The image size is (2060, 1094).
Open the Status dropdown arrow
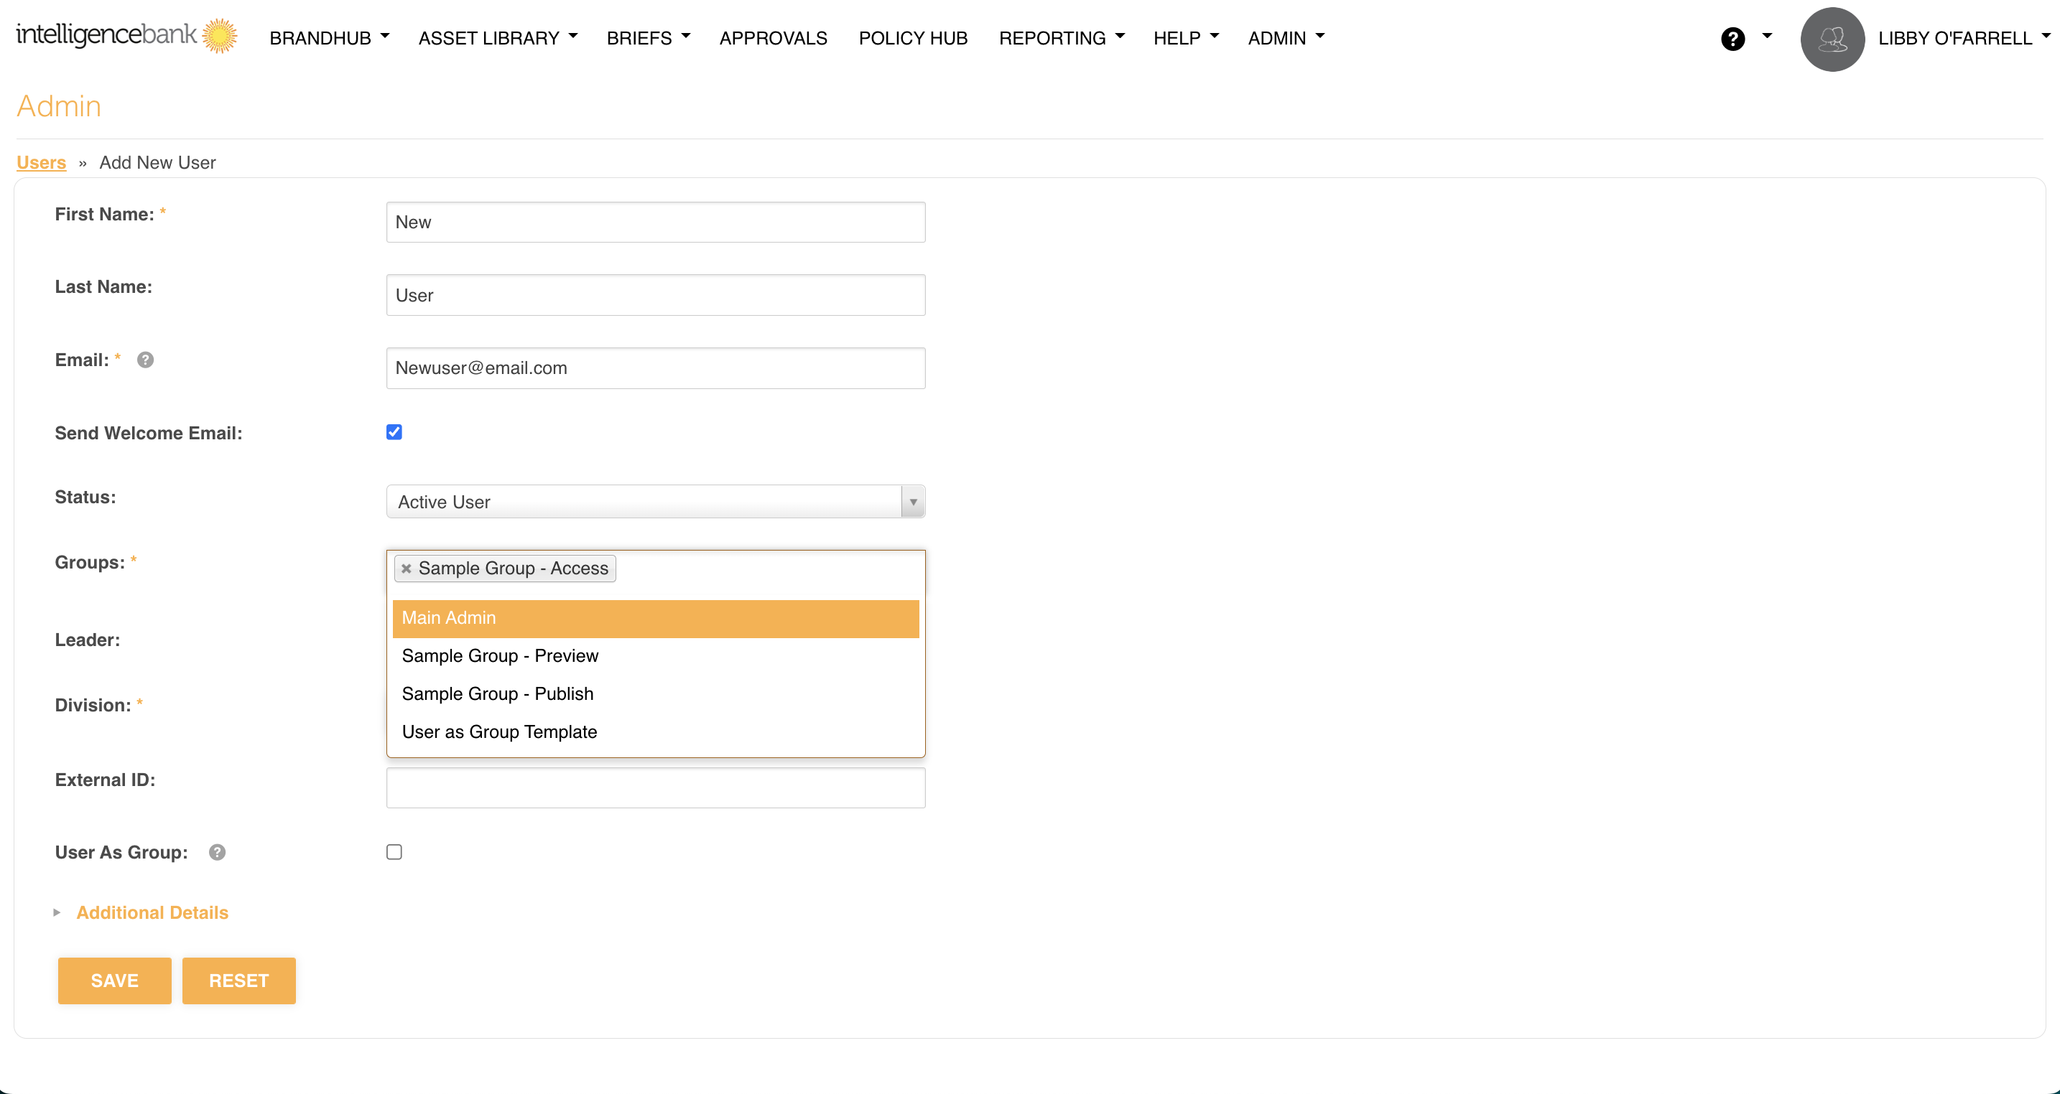coord(912,502)
